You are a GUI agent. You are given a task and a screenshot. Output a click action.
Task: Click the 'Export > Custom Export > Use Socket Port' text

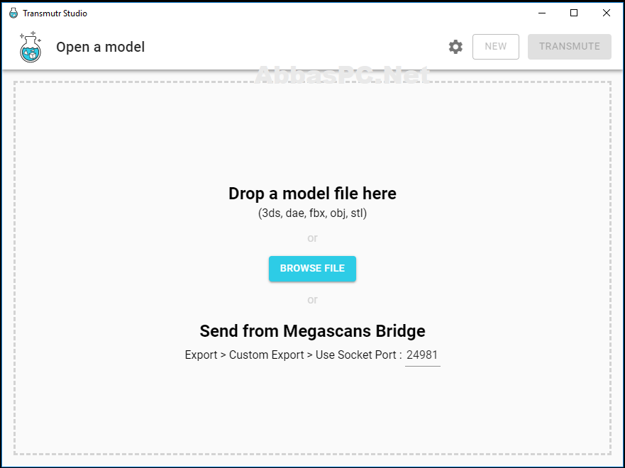[294, 355]
